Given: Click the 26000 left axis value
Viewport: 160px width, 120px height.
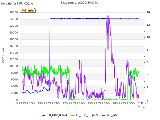Looking at the screenshot, I should 14,12.
